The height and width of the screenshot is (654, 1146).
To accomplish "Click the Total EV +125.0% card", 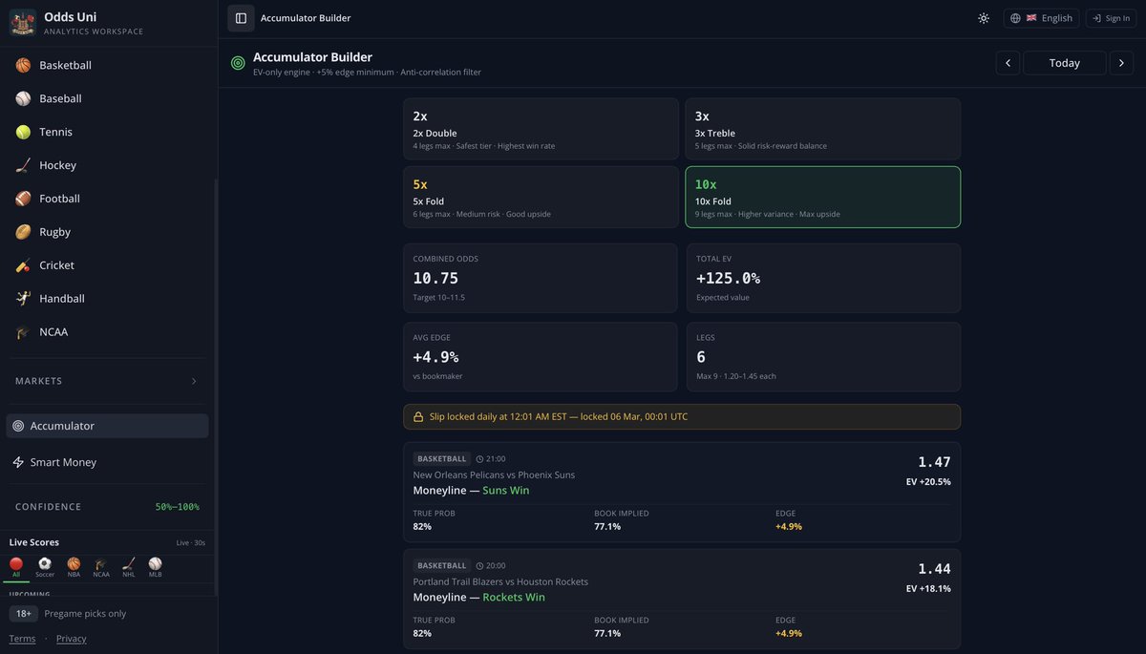I will (x=823, y=278).
